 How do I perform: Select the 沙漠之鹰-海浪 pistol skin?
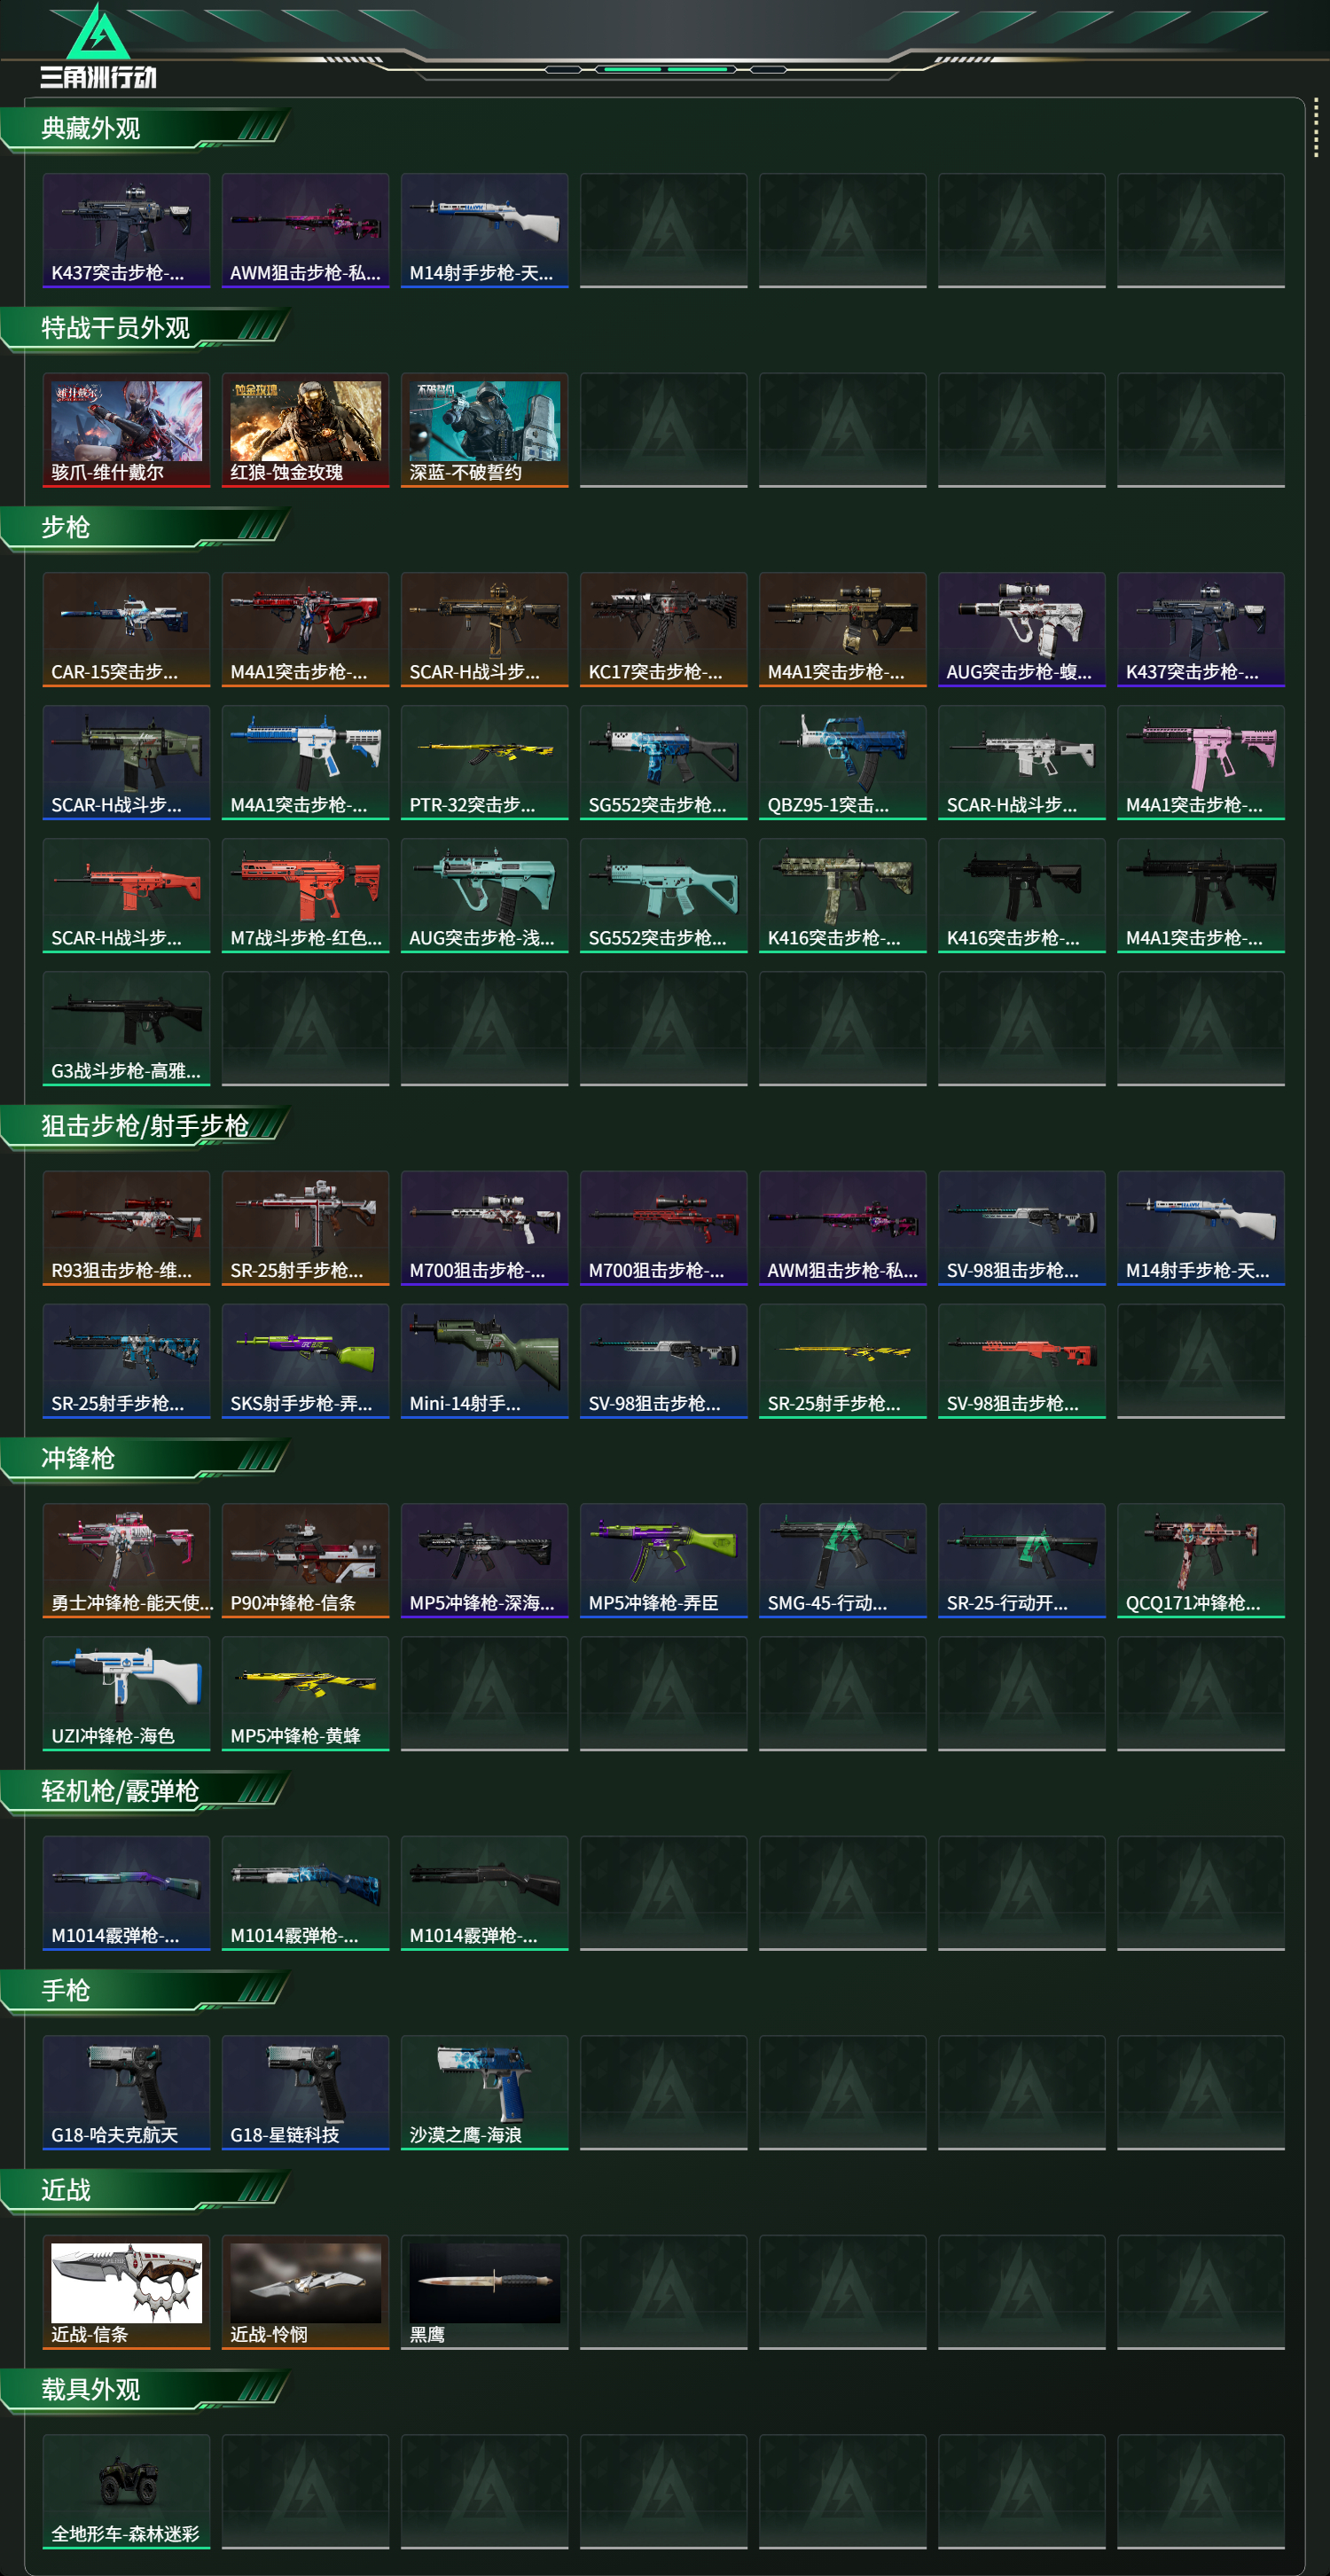[484, 2092]
